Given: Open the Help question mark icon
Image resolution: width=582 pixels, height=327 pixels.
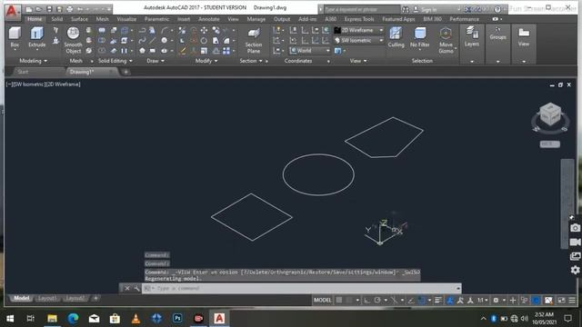Looking at the screenshot, I should (497, 9).
